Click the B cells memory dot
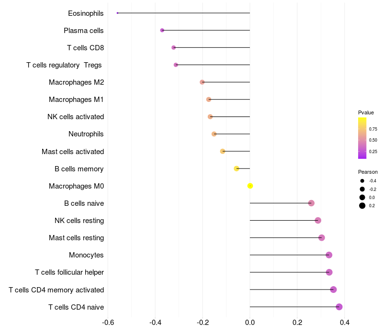The width and height of the screenshot is (383, 335). tap(237, 168)
